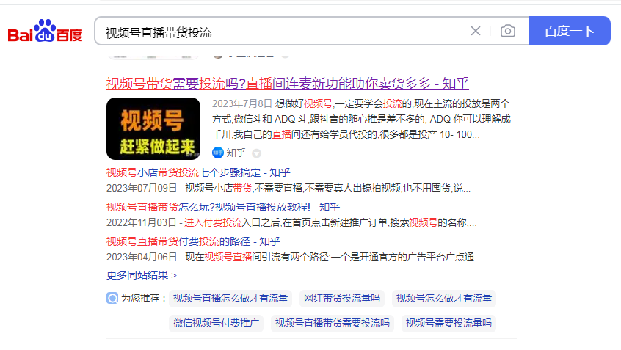The image size is (621, 350).
Task: Clear the search box with the X icon
Action: [x=476, y=31]
